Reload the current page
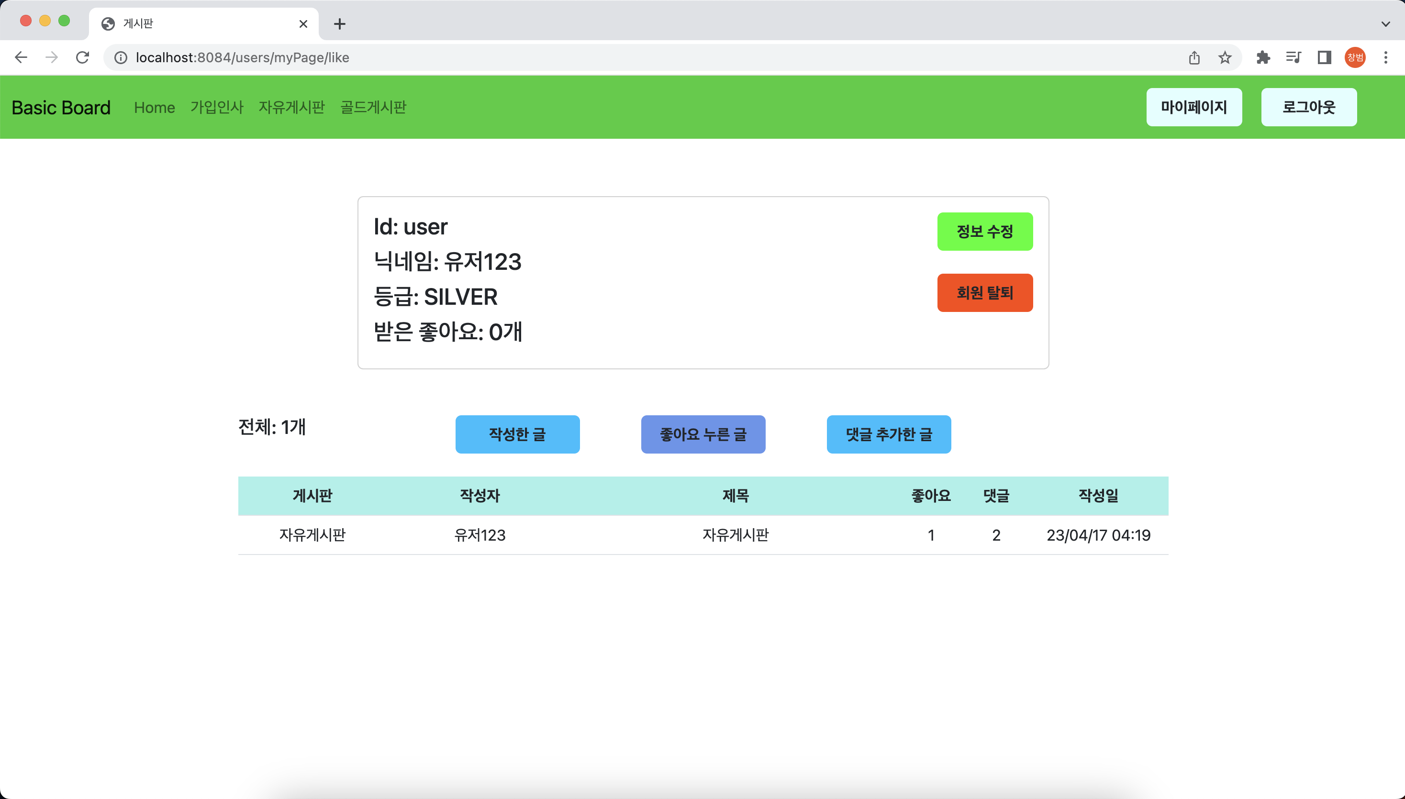1405x799 pixels. 82,57
